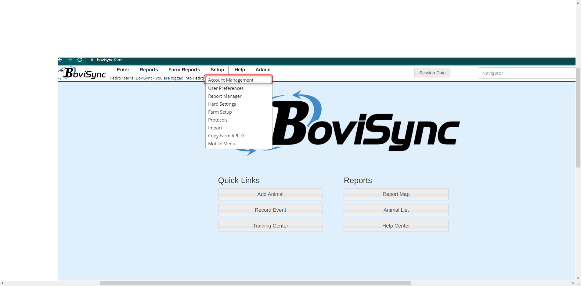
Task: Focus the Navigator search field
Action: click(x=527, y=73)
